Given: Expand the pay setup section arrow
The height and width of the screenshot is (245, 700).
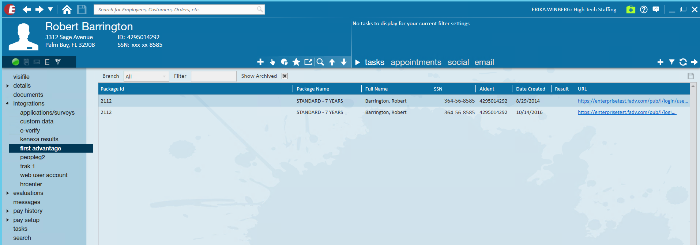Looking at the screenshot, I should point(7,220).
